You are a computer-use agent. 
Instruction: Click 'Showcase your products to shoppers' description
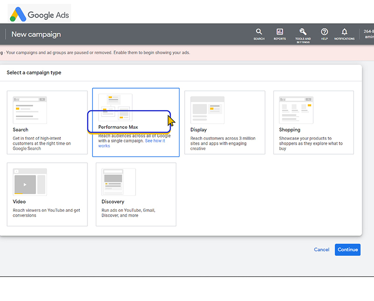click(x=311, y=143)
